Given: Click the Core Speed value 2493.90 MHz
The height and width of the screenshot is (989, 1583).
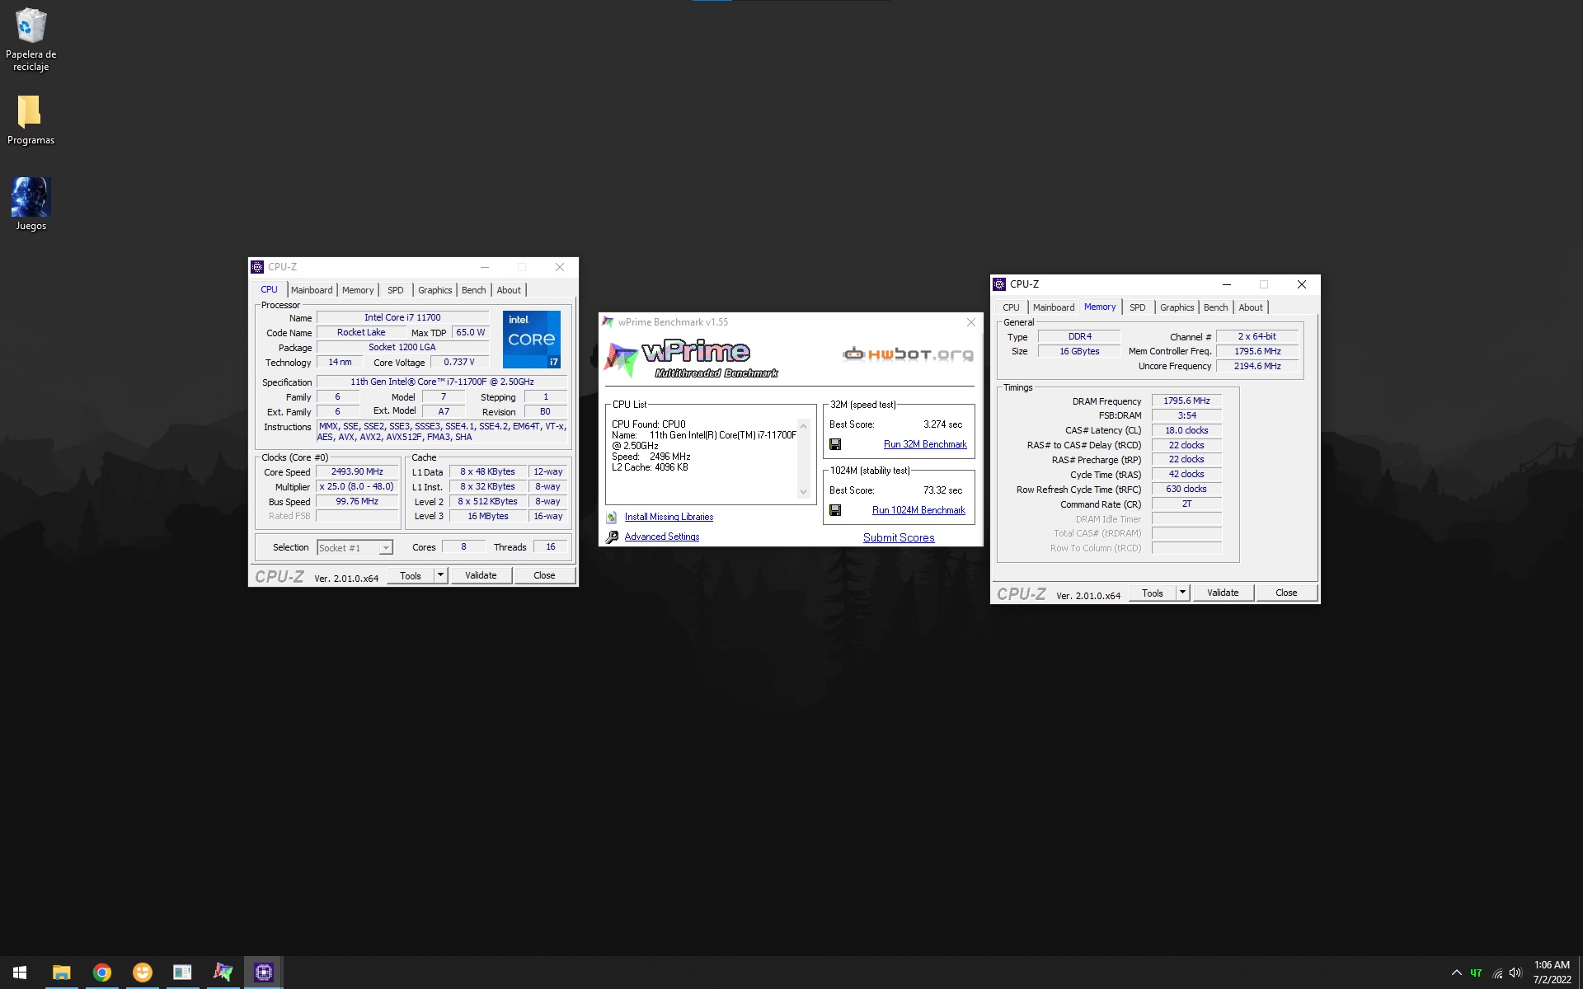Looking at the screenshot, I should [357, 471].
